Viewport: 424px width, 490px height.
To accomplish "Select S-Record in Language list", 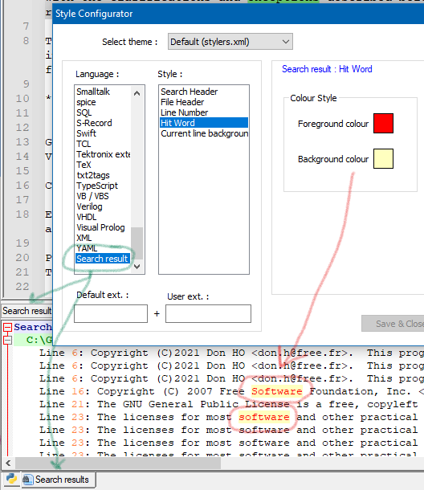I will 94,123.
